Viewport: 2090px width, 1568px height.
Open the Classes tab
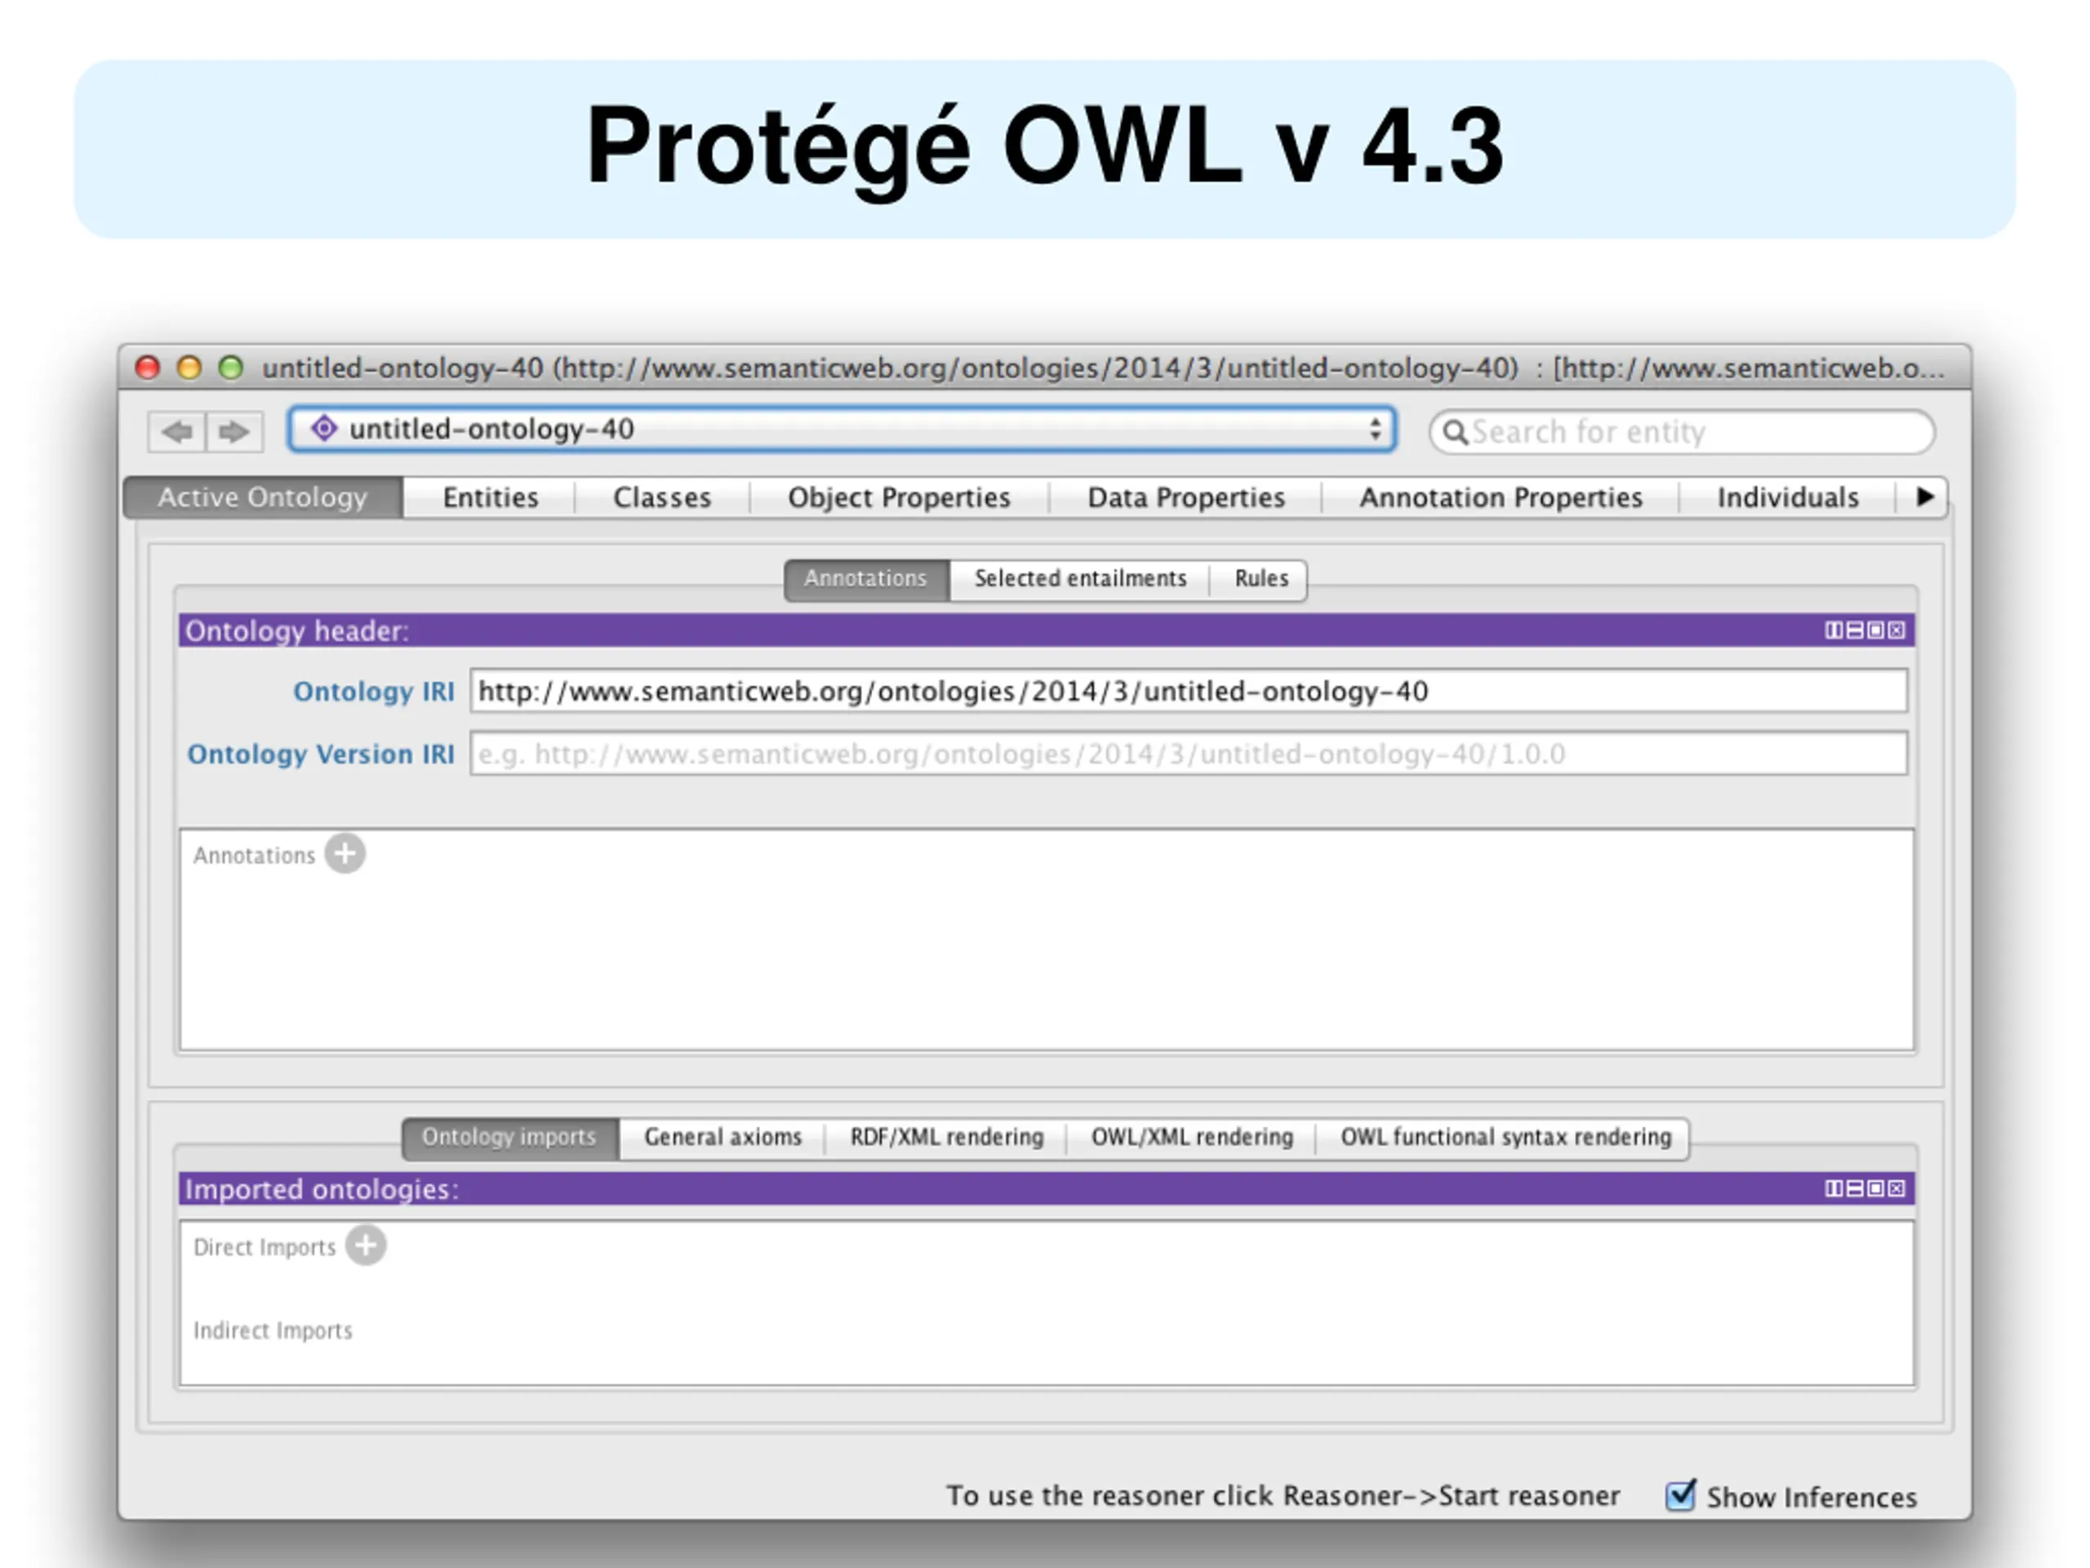pyautogui.click(x=662, y=497)
